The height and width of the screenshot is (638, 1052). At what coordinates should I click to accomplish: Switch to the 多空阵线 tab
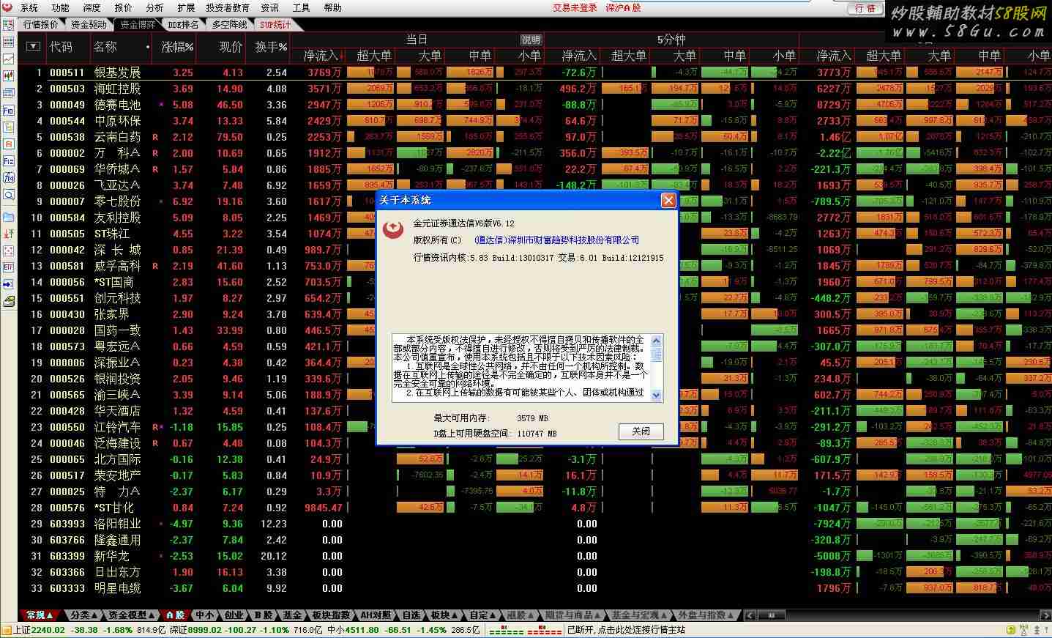coord(229,24)
